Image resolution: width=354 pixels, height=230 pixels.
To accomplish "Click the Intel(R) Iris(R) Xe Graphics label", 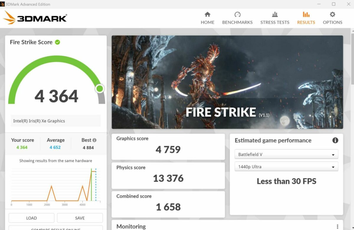I will click(x=39, y=121).
